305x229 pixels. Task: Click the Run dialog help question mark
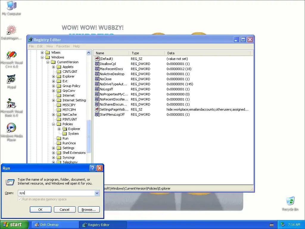coord(93,168)
